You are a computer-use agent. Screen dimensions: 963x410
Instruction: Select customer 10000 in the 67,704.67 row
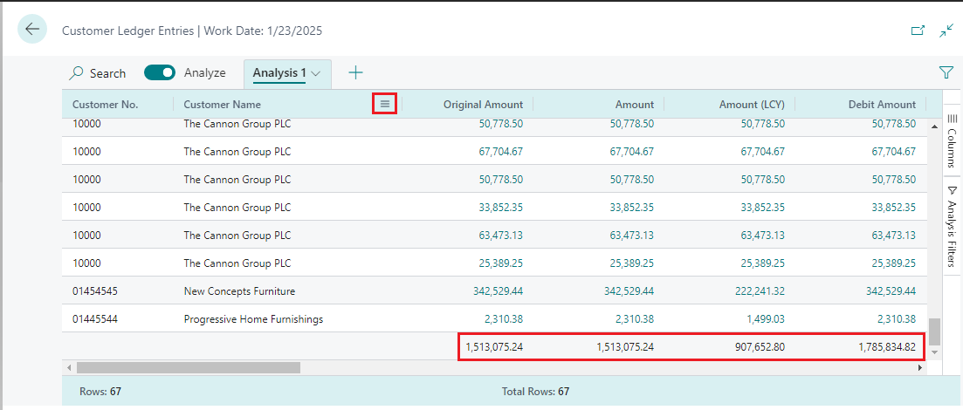pos(86,152)
